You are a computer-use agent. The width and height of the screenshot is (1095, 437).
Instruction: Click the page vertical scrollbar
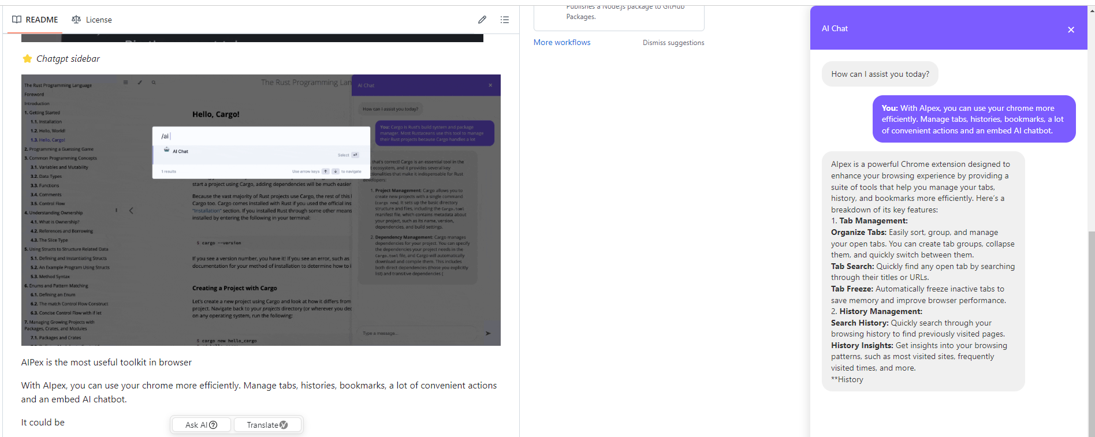pos(1091,334)
